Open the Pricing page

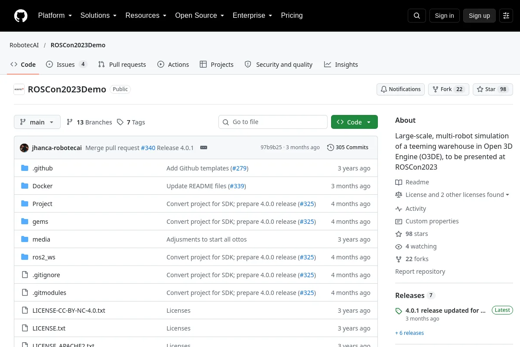292,16
